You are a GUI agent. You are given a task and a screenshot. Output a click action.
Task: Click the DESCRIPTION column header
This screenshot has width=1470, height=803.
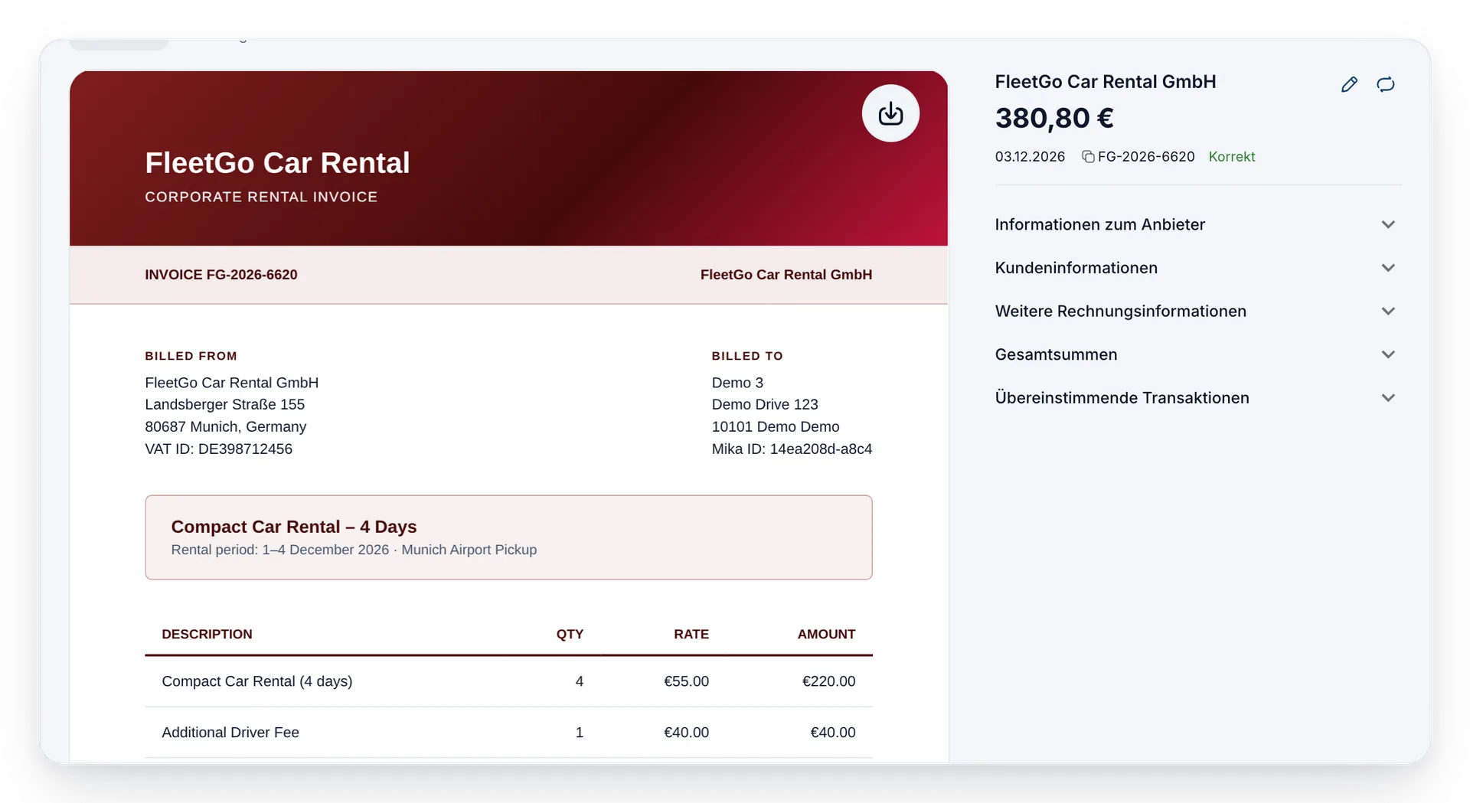(207, 635)
